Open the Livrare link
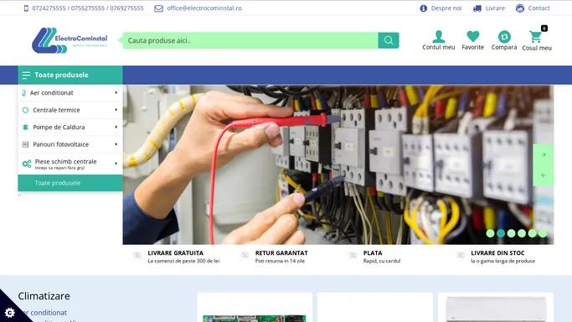This screenshot has width=572, height=322. click(495, 8)
